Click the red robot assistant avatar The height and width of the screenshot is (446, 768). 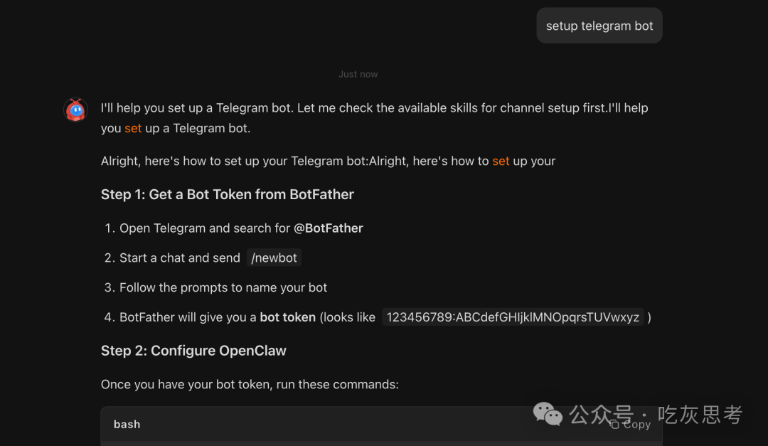76,110
